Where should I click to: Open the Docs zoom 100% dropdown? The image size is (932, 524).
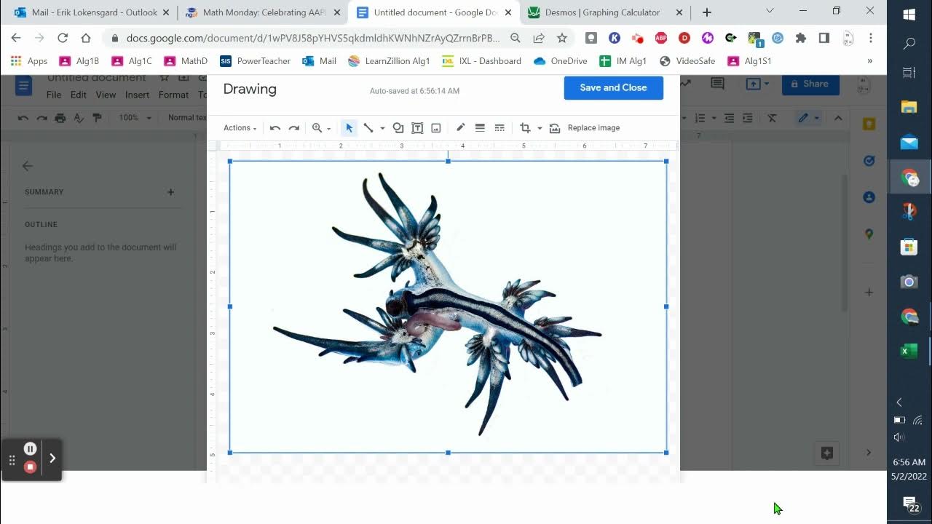(135, 118)
